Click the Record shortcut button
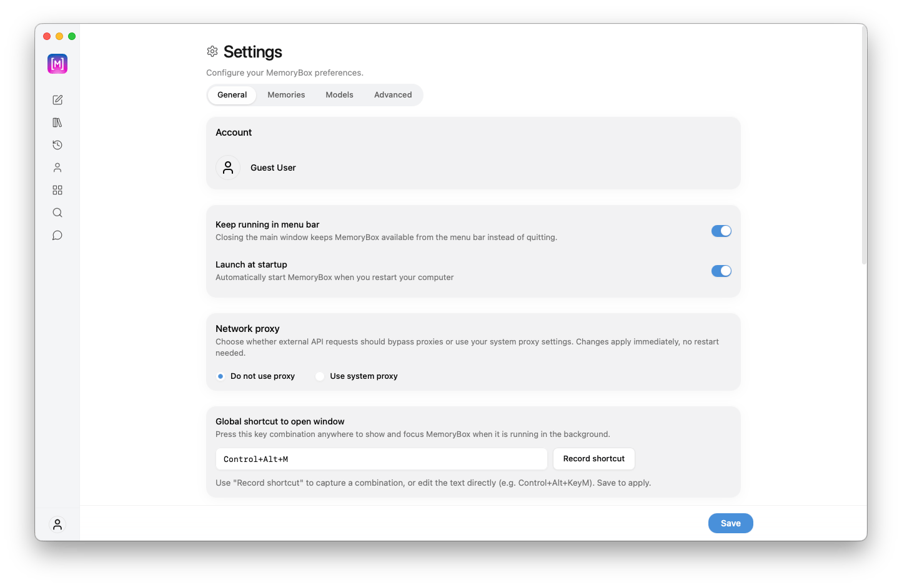 594,459
